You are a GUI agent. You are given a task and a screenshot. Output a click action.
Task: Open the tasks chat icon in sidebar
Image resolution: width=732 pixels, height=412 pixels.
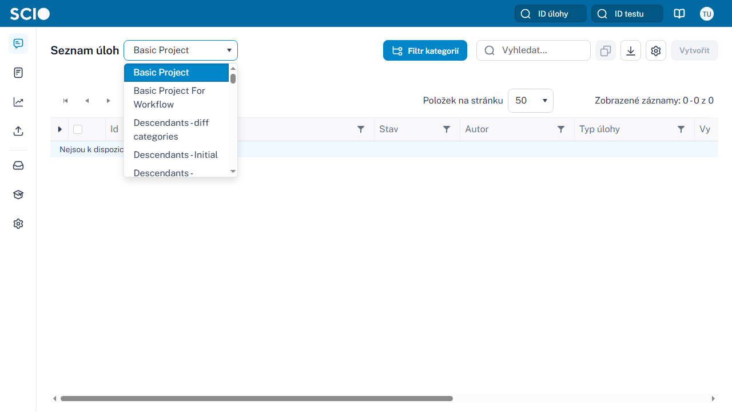click(18, 43)
